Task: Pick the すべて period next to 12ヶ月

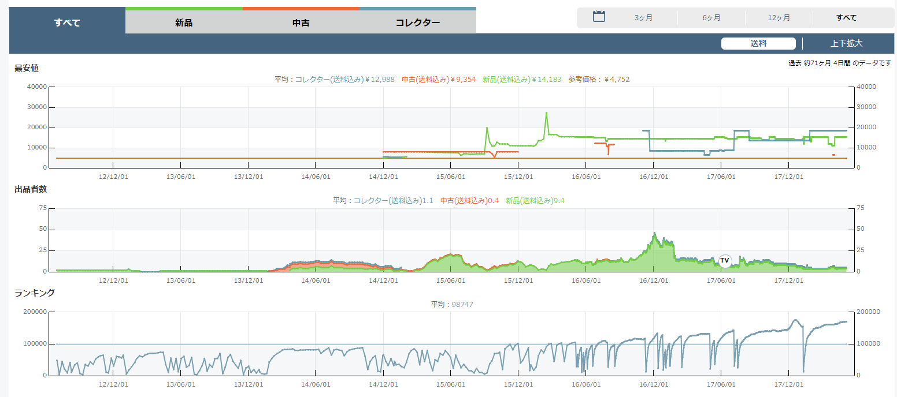Action: 846,18
